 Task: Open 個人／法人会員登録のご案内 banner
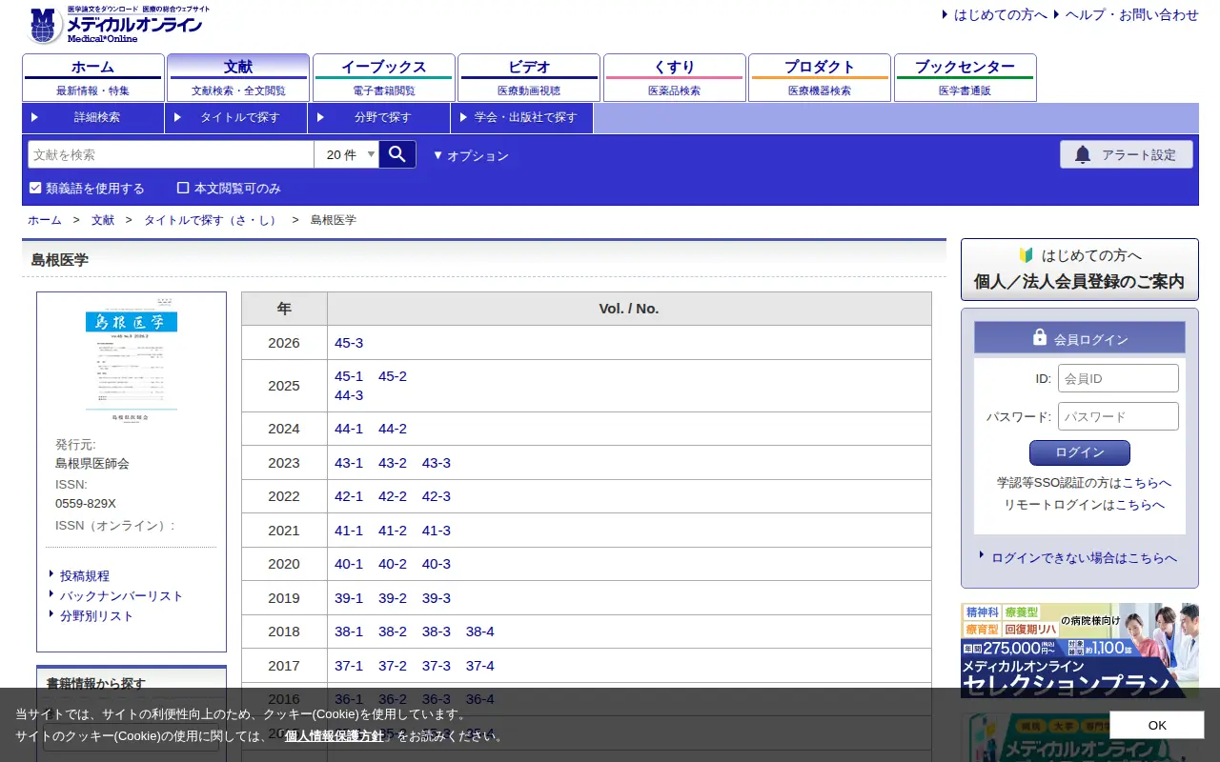(x=1080, y=270)
